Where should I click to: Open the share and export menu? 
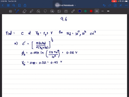25,5
